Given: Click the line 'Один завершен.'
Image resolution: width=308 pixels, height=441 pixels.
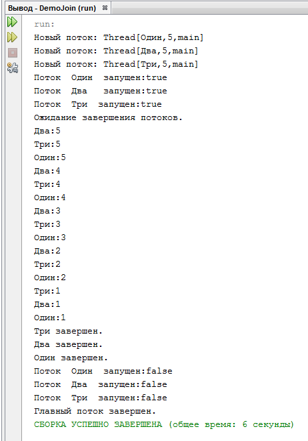Looking at the screenshot, I should point(71,358).
